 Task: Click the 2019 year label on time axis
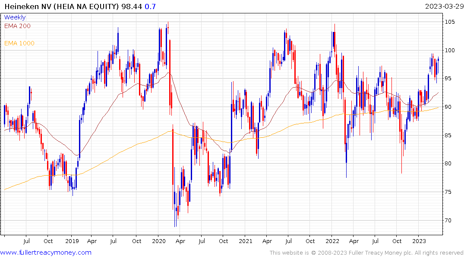[x=72, y=241]
